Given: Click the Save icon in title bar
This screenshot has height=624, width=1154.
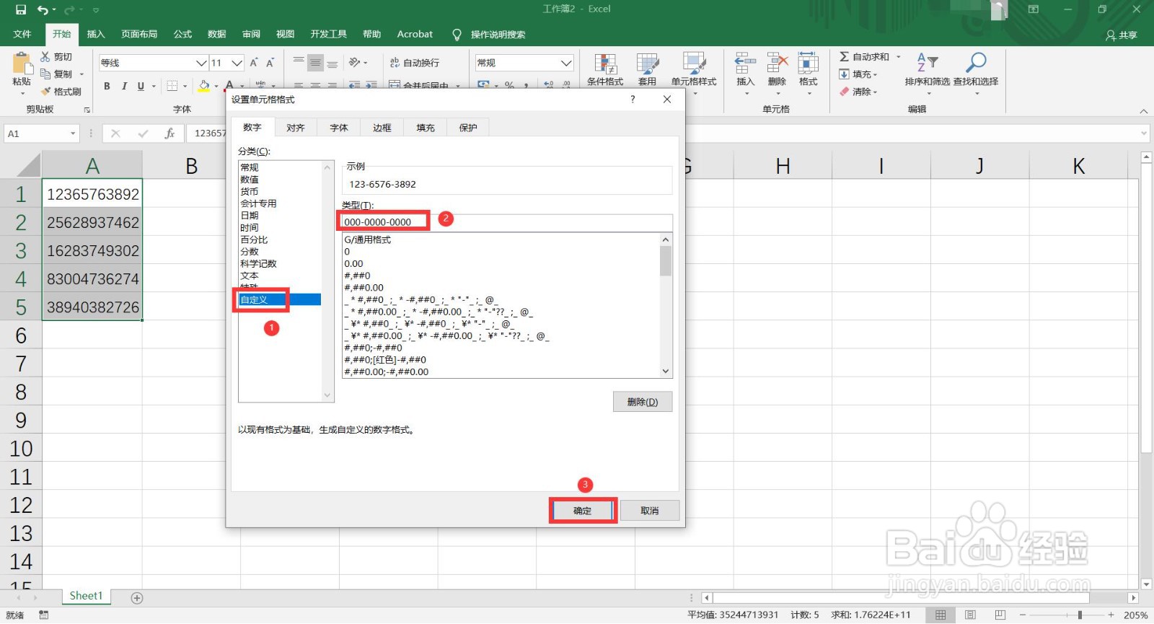Looking at the screenshot, I should tap(21, 9).
